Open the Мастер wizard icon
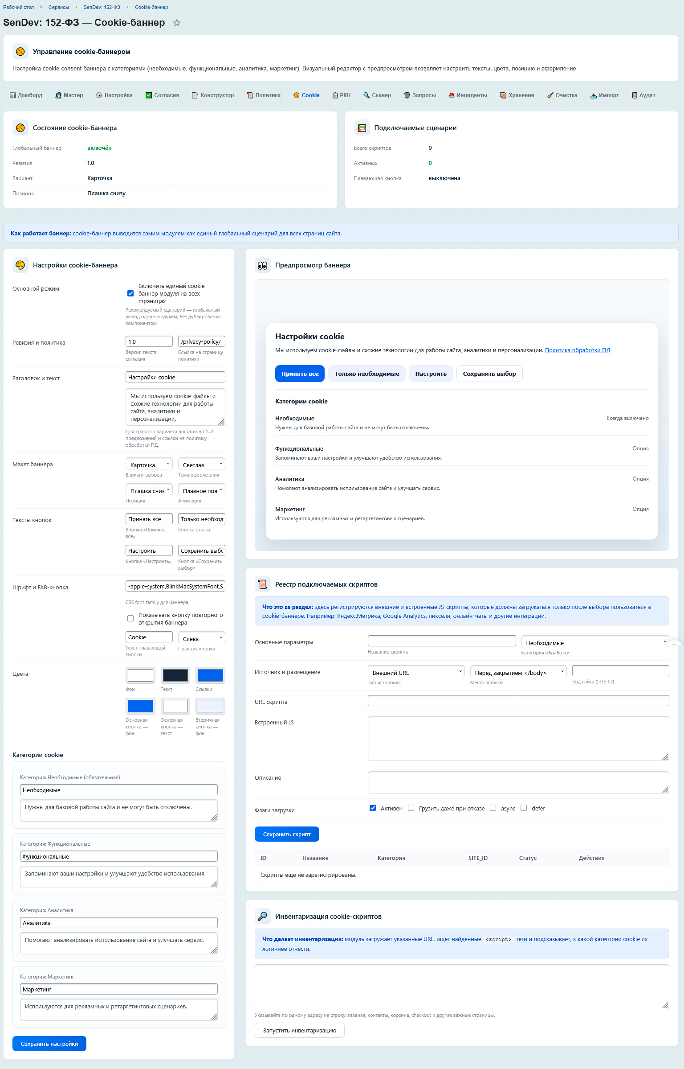Screen dimensions: 684x1069 point(58,95)
